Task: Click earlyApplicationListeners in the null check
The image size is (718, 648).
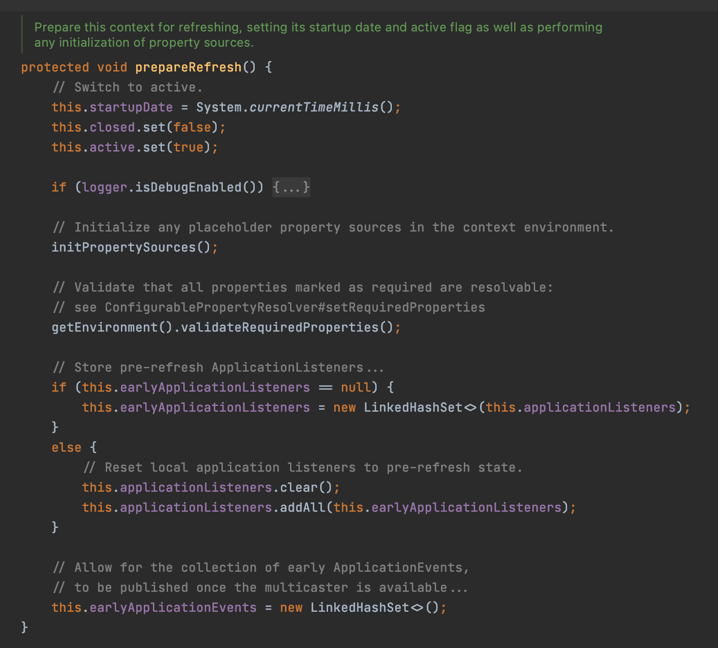Action: (215, 387)
